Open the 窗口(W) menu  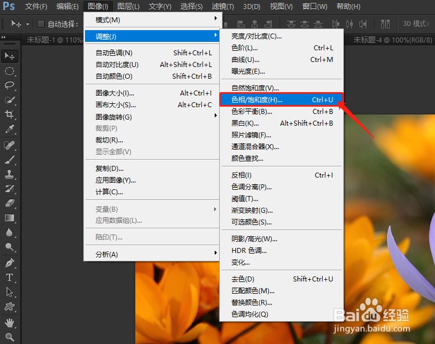315,6
